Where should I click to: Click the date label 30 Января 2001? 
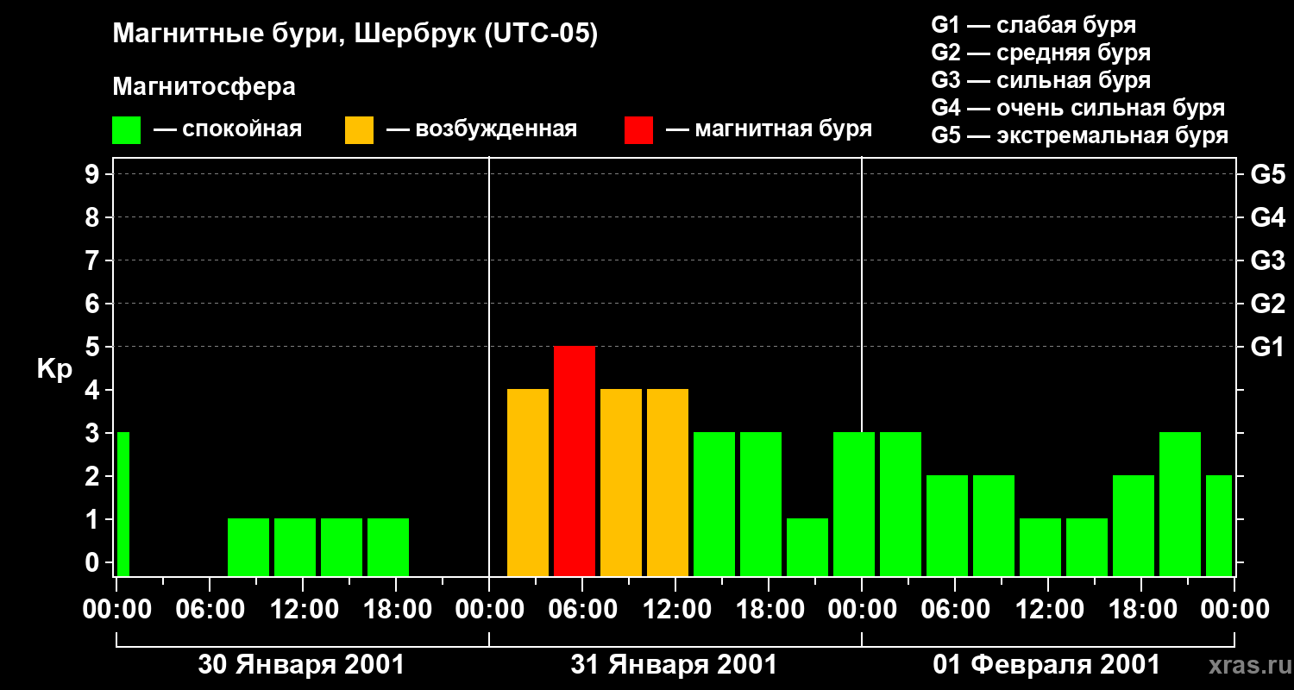point(301,665)
